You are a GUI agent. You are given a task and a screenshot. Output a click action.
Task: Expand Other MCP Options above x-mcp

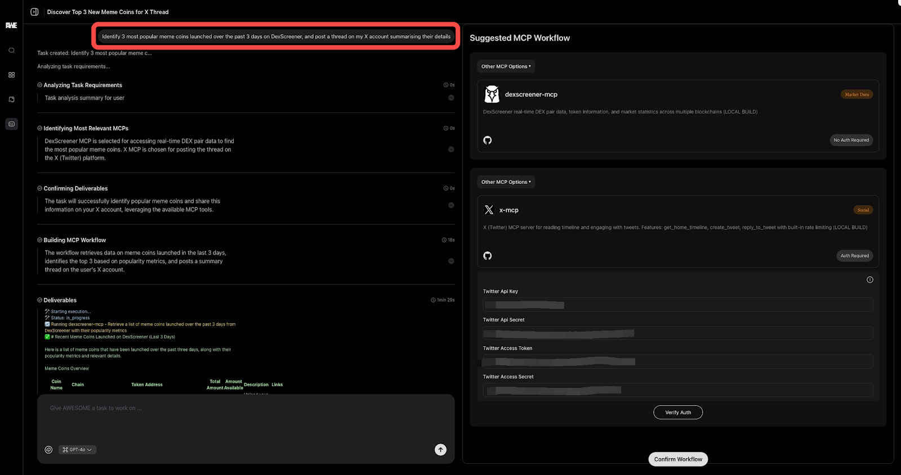[x=506, y=182]
